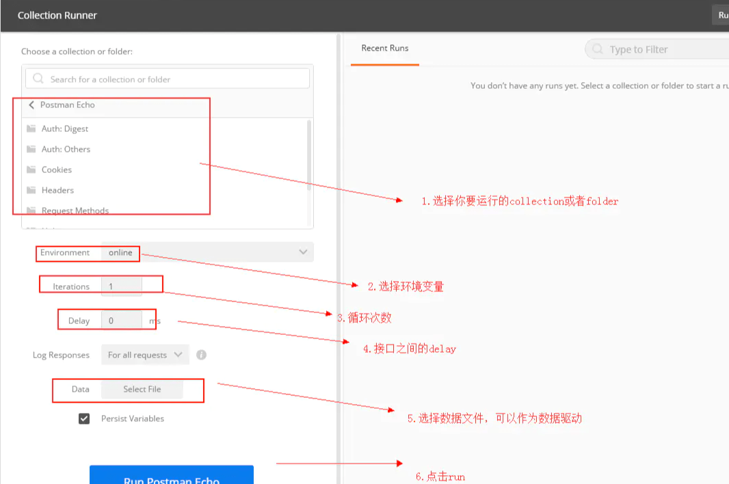Click the info icon next to Log Responses

tap(201, 355)
